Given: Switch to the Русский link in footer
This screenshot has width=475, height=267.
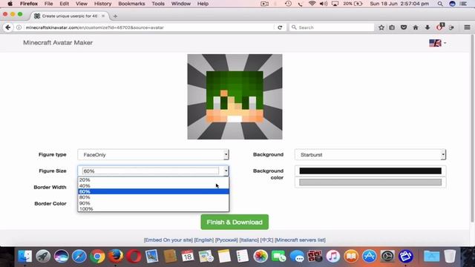Looking at the screenshot, I should (226, 240).
